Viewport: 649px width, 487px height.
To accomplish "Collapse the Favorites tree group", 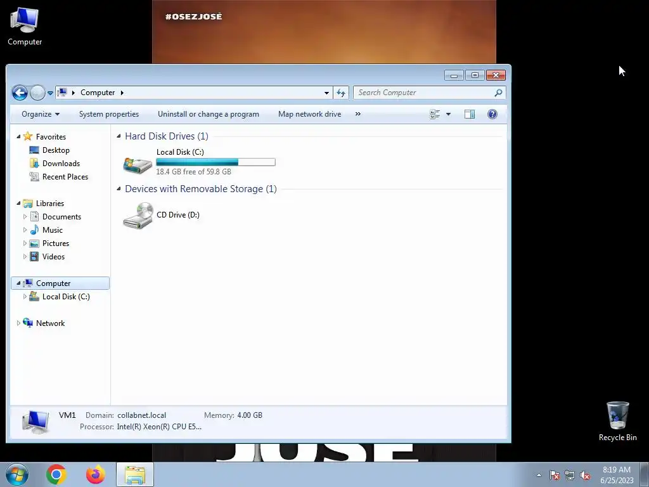I will tap(18, 137).
